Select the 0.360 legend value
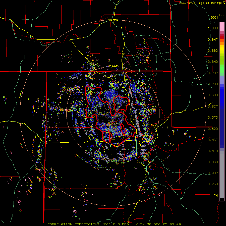The height and width of the screenshot is (226, 226). point(213,162)
